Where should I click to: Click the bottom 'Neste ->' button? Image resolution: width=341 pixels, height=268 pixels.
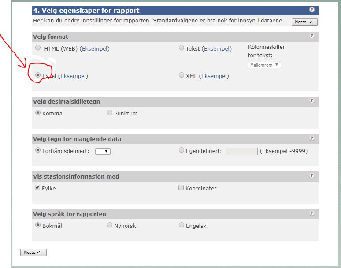click(33, 252)
